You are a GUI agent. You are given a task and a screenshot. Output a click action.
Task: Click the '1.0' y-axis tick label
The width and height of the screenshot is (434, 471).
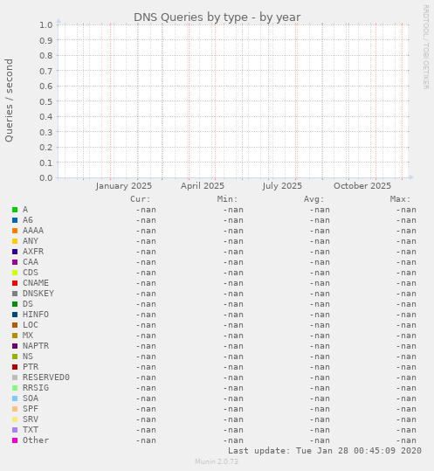click(46, 24)
